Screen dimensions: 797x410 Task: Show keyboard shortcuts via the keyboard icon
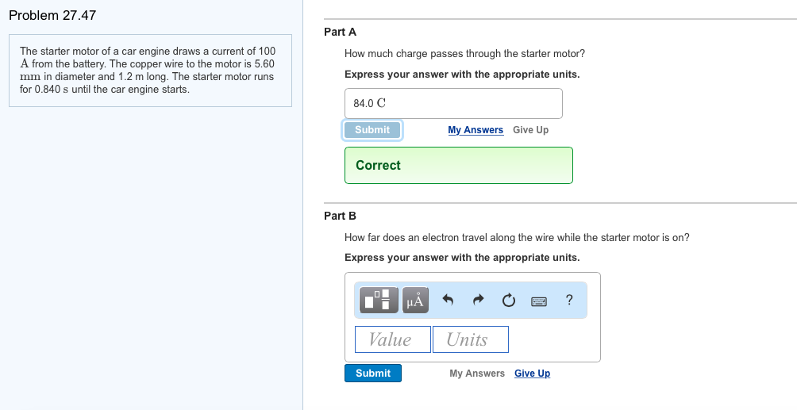[539, 301]
